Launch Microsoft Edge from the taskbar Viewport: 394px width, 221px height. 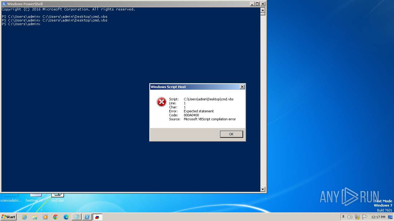66,217
